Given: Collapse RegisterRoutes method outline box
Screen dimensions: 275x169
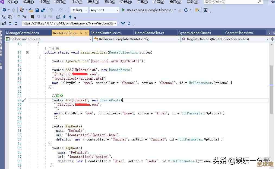Looking at the screenshot, I should coord(27,52).
